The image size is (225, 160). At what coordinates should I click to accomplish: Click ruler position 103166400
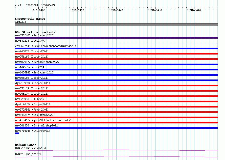tap(38, 10)
